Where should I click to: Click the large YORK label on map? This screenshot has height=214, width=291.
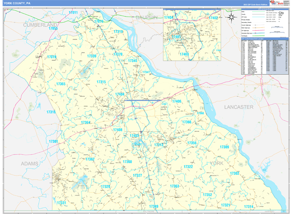[x=217, y=163]
